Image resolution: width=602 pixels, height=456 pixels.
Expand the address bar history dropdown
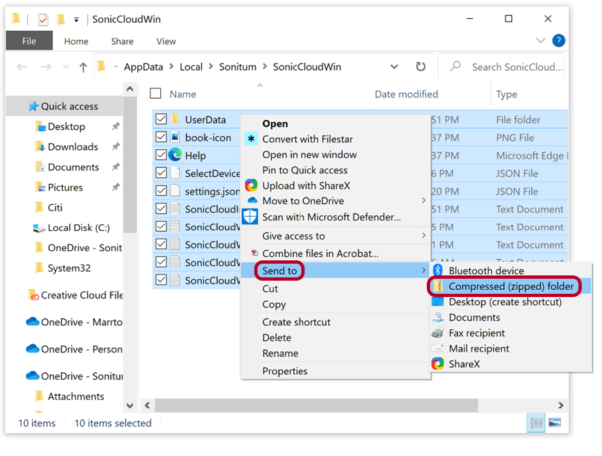click(x=394, y=67)
